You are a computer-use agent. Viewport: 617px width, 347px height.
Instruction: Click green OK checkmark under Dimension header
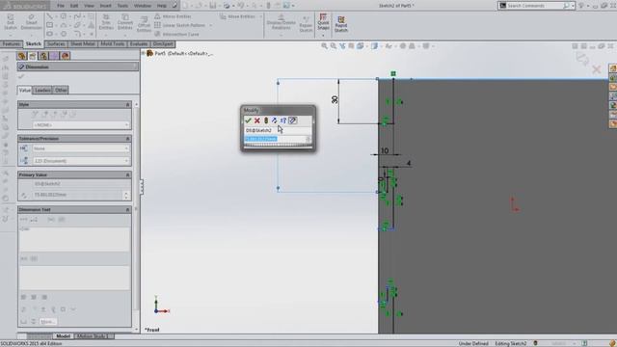pos(21,76)
